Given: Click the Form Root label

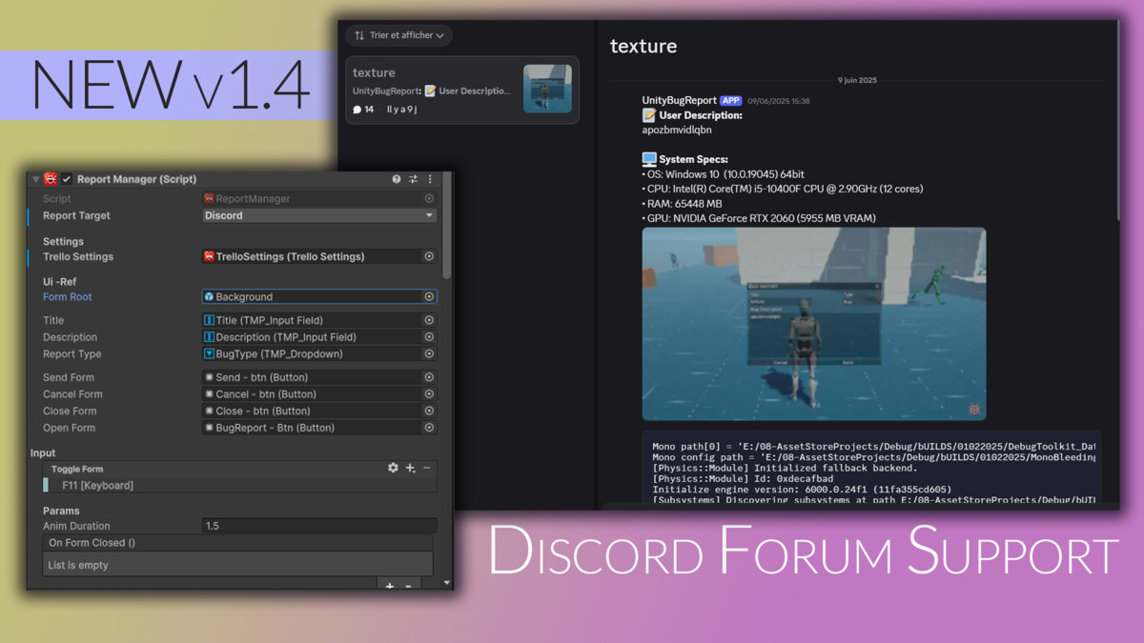Looking at the screenshot, I should pos(68,297).
